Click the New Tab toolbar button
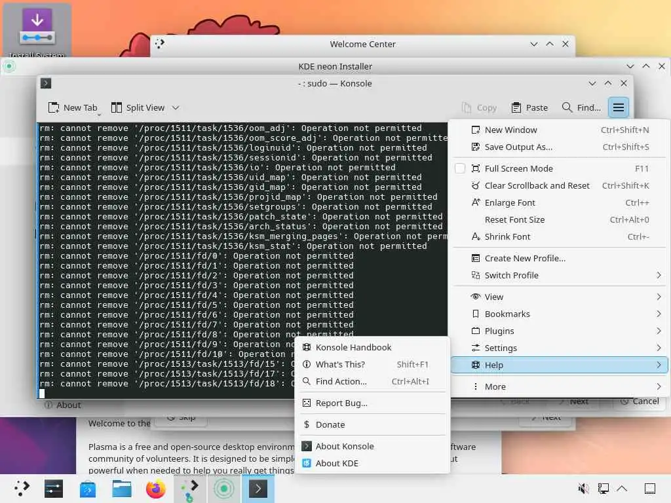This screenshot has width=671, height=503. 73,108
